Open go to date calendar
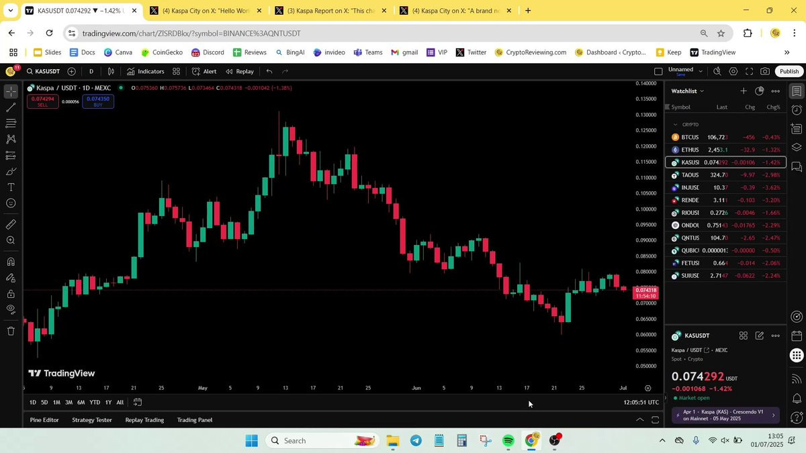This screenshot has width=806, height=453. tap(138, 402)
